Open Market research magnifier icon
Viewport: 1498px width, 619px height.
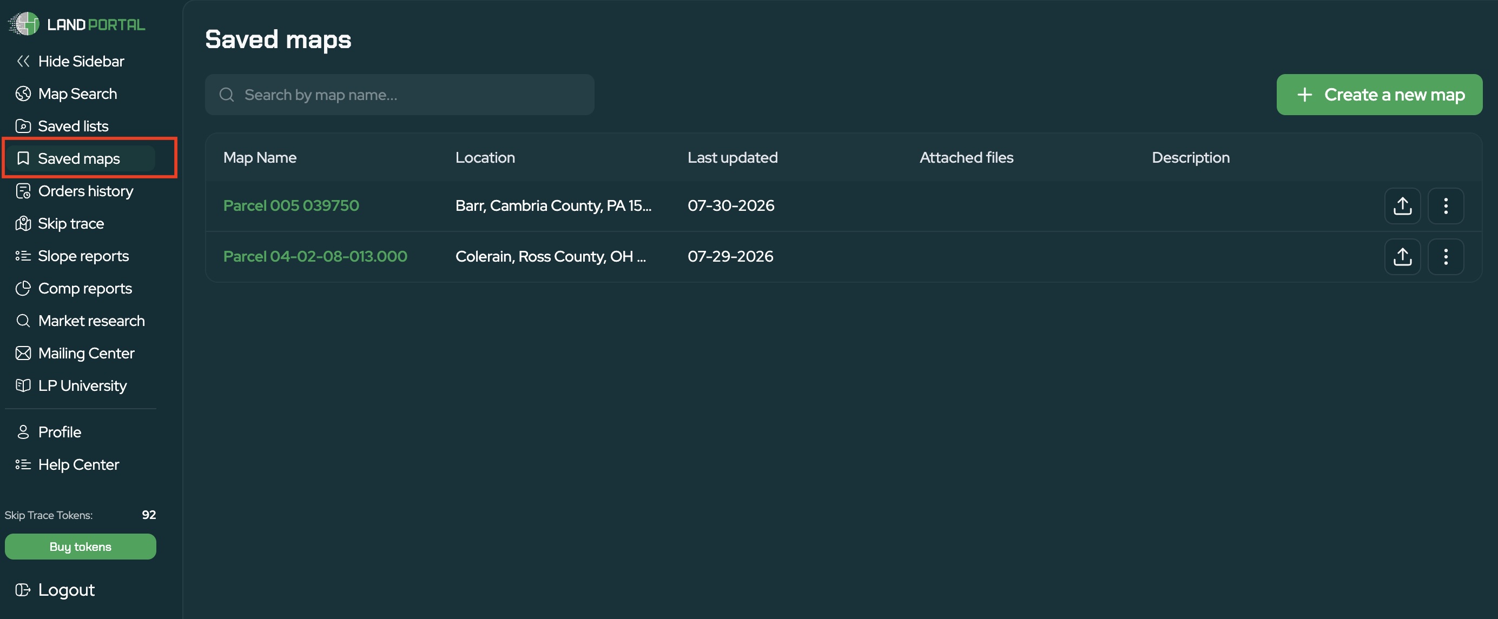[23, 321]
